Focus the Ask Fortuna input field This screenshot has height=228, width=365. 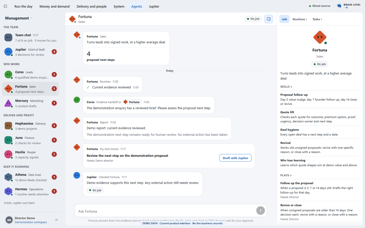(171, 211)
